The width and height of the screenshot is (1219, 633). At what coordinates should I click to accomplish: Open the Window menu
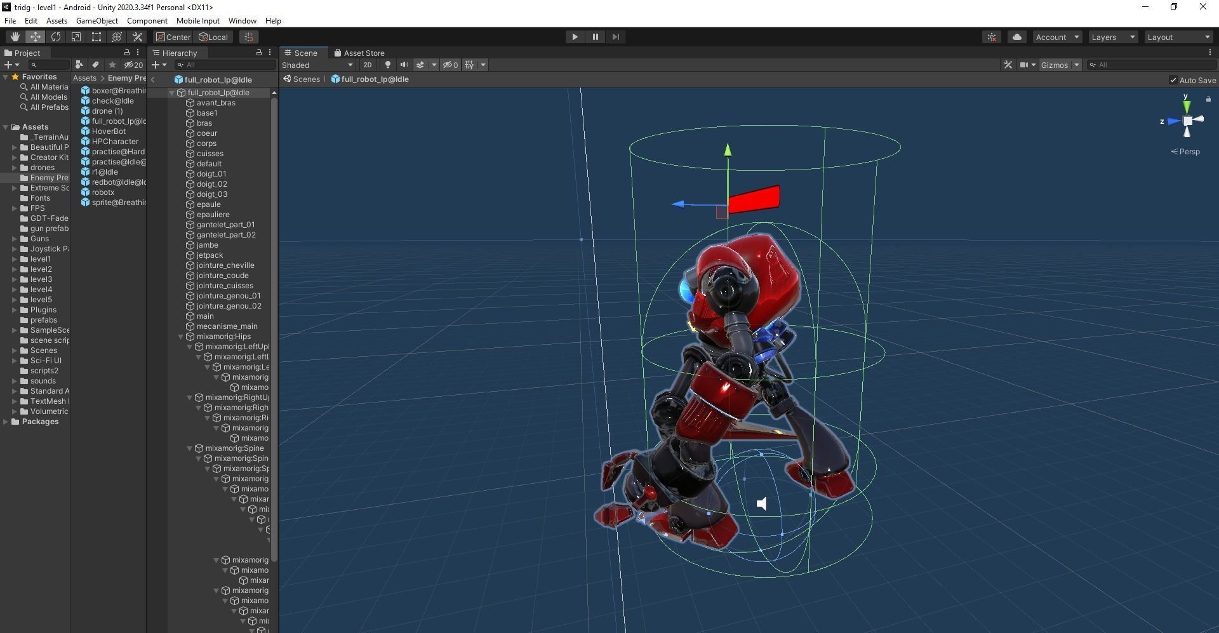point(243,21)
